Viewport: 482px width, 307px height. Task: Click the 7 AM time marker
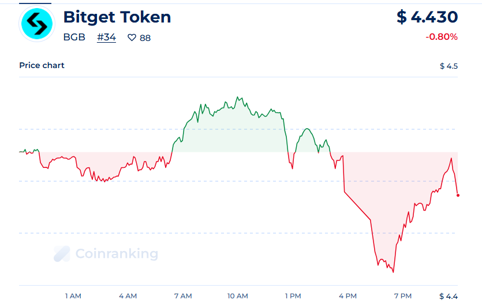tap(182, 296)
